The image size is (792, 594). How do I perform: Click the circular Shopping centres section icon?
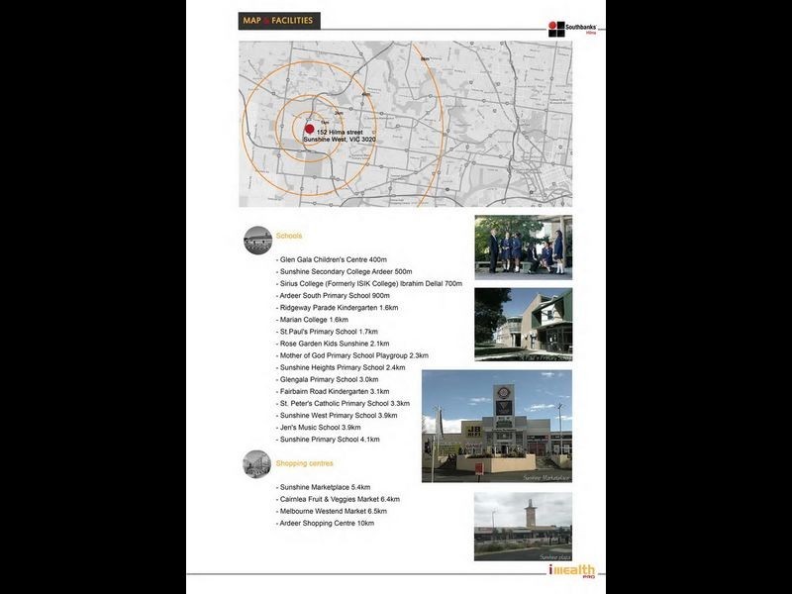click(x=257, y=463)
